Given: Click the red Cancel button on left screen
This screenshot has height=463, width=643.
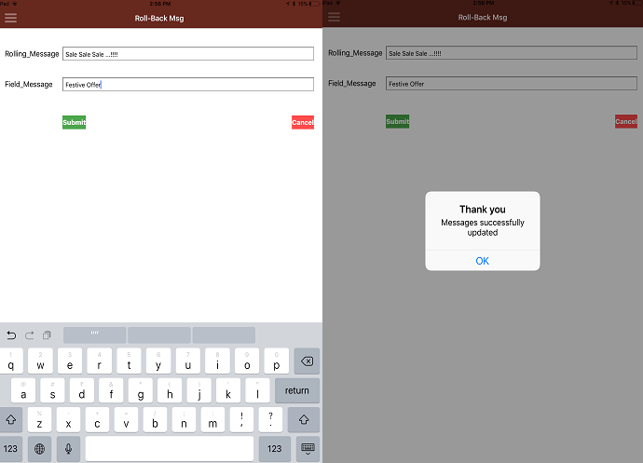Looking at the screenshot, I should pos(303,122).
